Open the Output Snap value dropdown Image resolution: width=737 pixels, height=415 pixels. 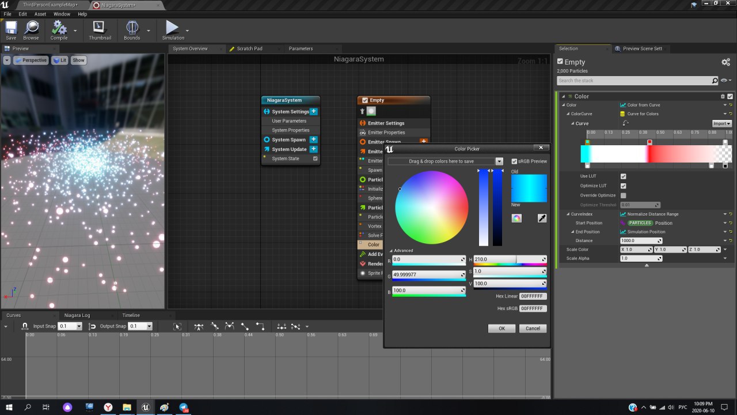[x=149, y=326]
